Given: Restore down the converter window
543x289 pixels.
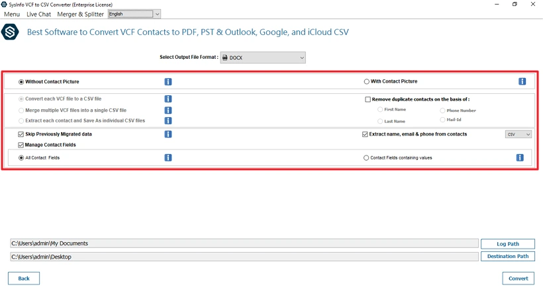Looking at the screenshot, I should click(515, 5).
